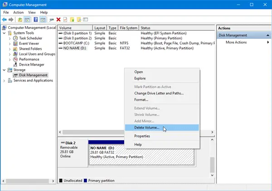Viewport: 272px width, 191px height.
Task: Click the Device Manager icon in tree
Action: (x=15, y=65)
